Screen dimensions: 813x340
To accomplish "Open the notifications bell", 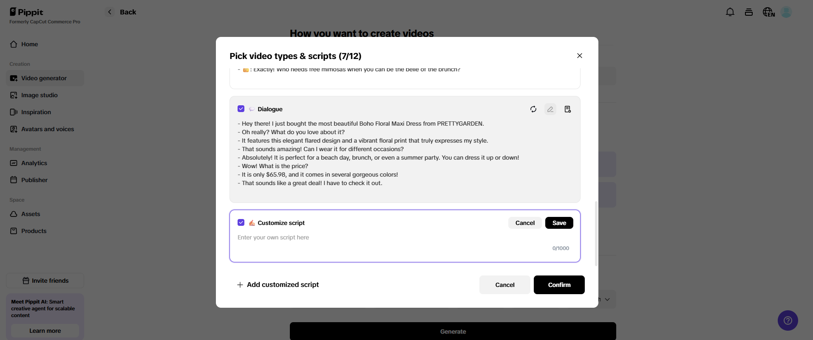I will coord(730,12).
